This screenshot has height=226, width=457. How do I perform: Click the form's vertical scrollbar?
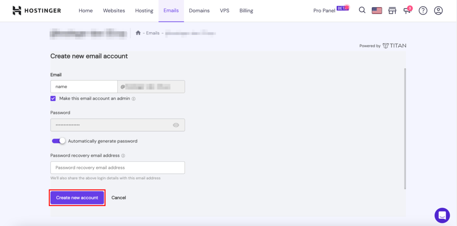(x=405, y=128)
